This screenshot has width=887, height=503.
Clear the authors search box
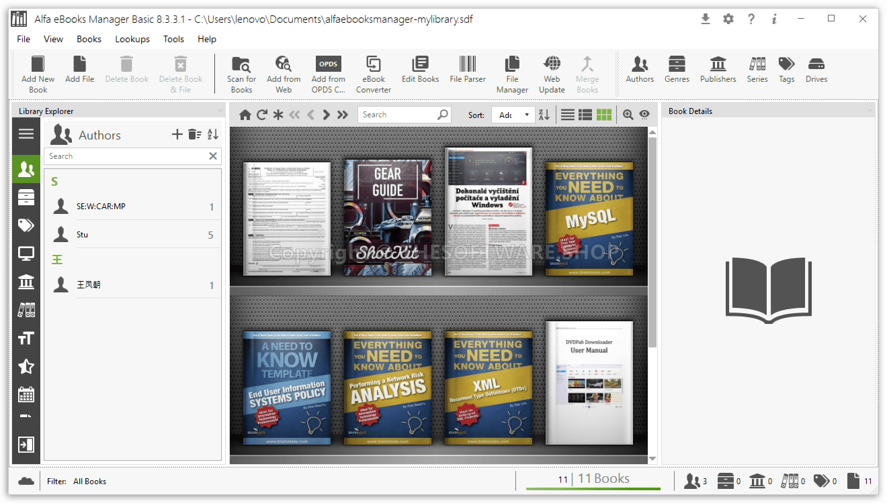(213, 156)
